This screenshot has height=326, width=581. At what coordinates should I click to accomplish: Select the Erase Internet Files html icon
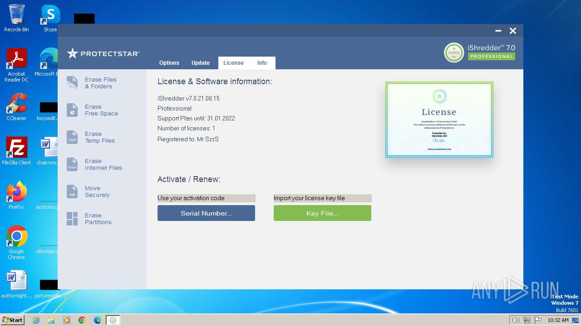72,164
